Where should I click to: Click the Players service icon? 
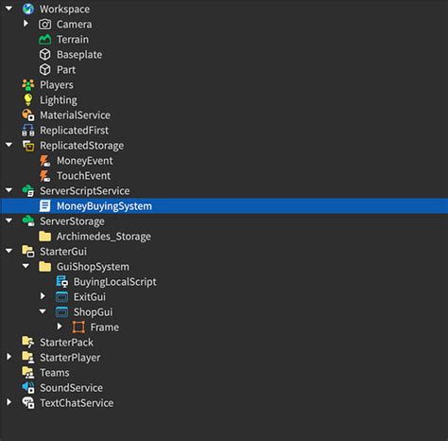pos(28,85)
